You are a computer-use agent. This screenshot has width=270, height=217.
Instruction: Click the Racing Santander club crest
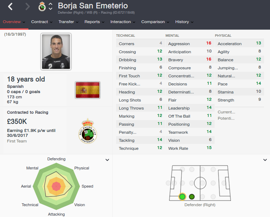coord(88,131)
